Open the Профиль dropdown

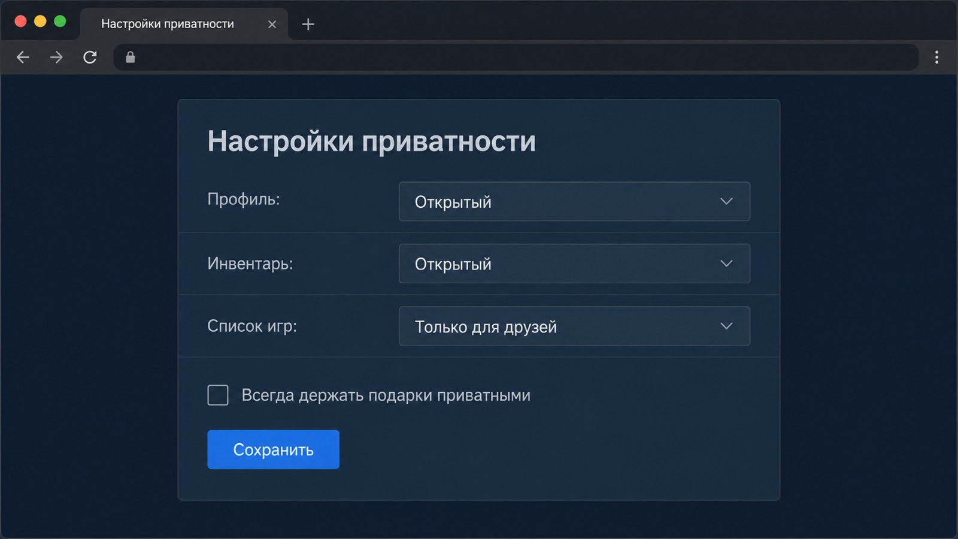click(x=574, y=202)
